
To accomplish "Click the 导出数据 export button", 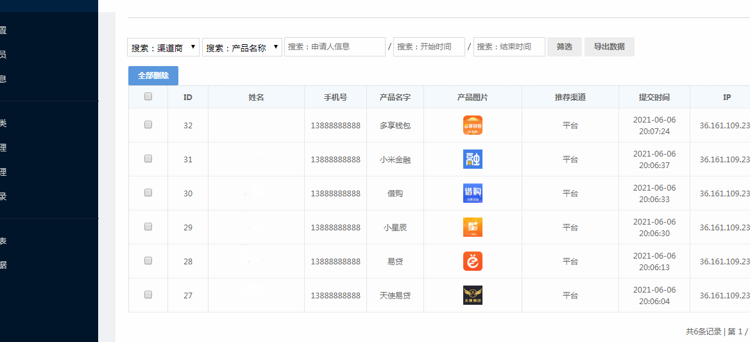I will point(609,47).
